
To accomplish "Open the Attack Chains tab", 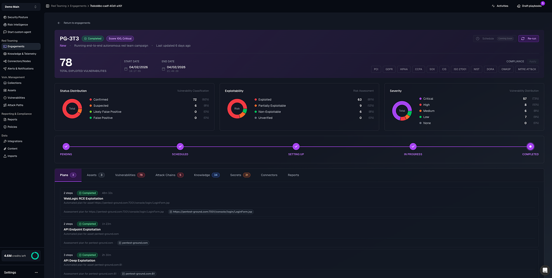I will (x=169, y=175).
